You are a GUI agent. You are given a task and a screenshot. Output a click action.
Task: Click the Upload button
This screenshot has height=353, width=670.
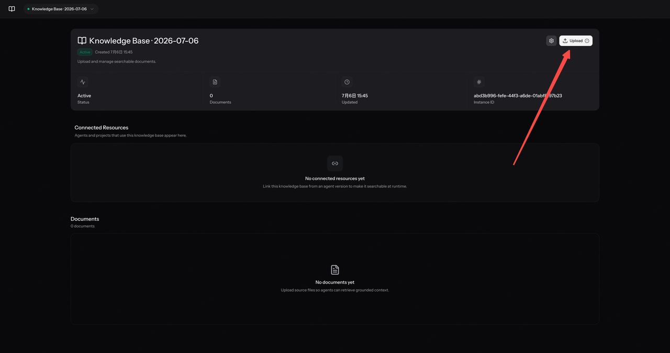[x=576, y=41]
